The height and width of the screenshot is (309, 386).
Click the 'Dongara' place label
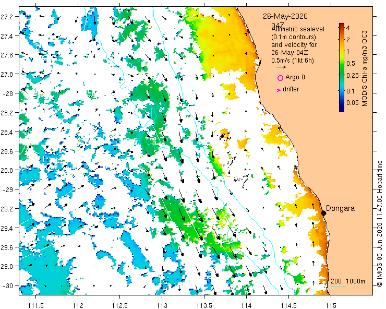click(340, 208)
